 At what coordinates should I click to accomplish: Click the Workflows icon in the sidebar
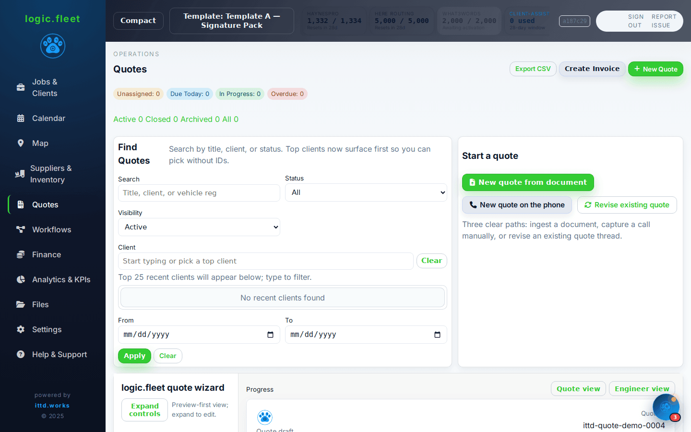(x=20, y=229)
